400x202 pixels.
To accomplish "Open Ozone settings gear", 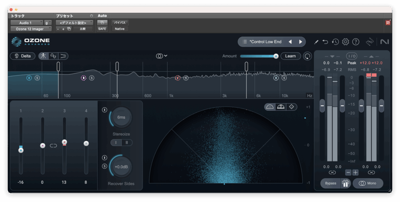I will [x=345, y=42].
